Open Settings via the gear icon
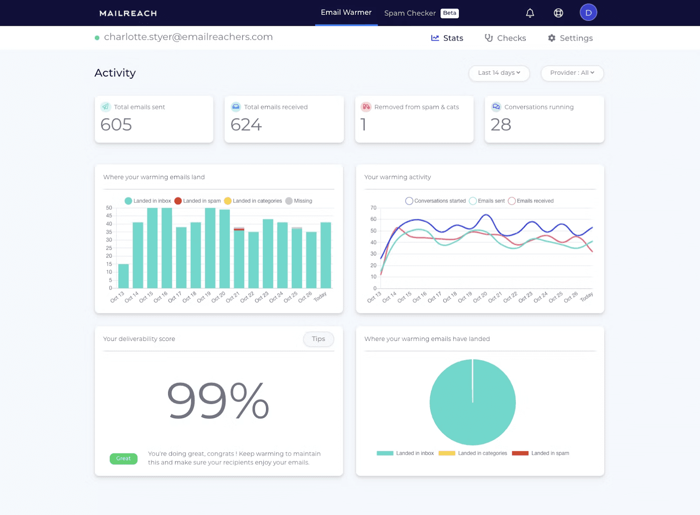 [x=552, y=38]
